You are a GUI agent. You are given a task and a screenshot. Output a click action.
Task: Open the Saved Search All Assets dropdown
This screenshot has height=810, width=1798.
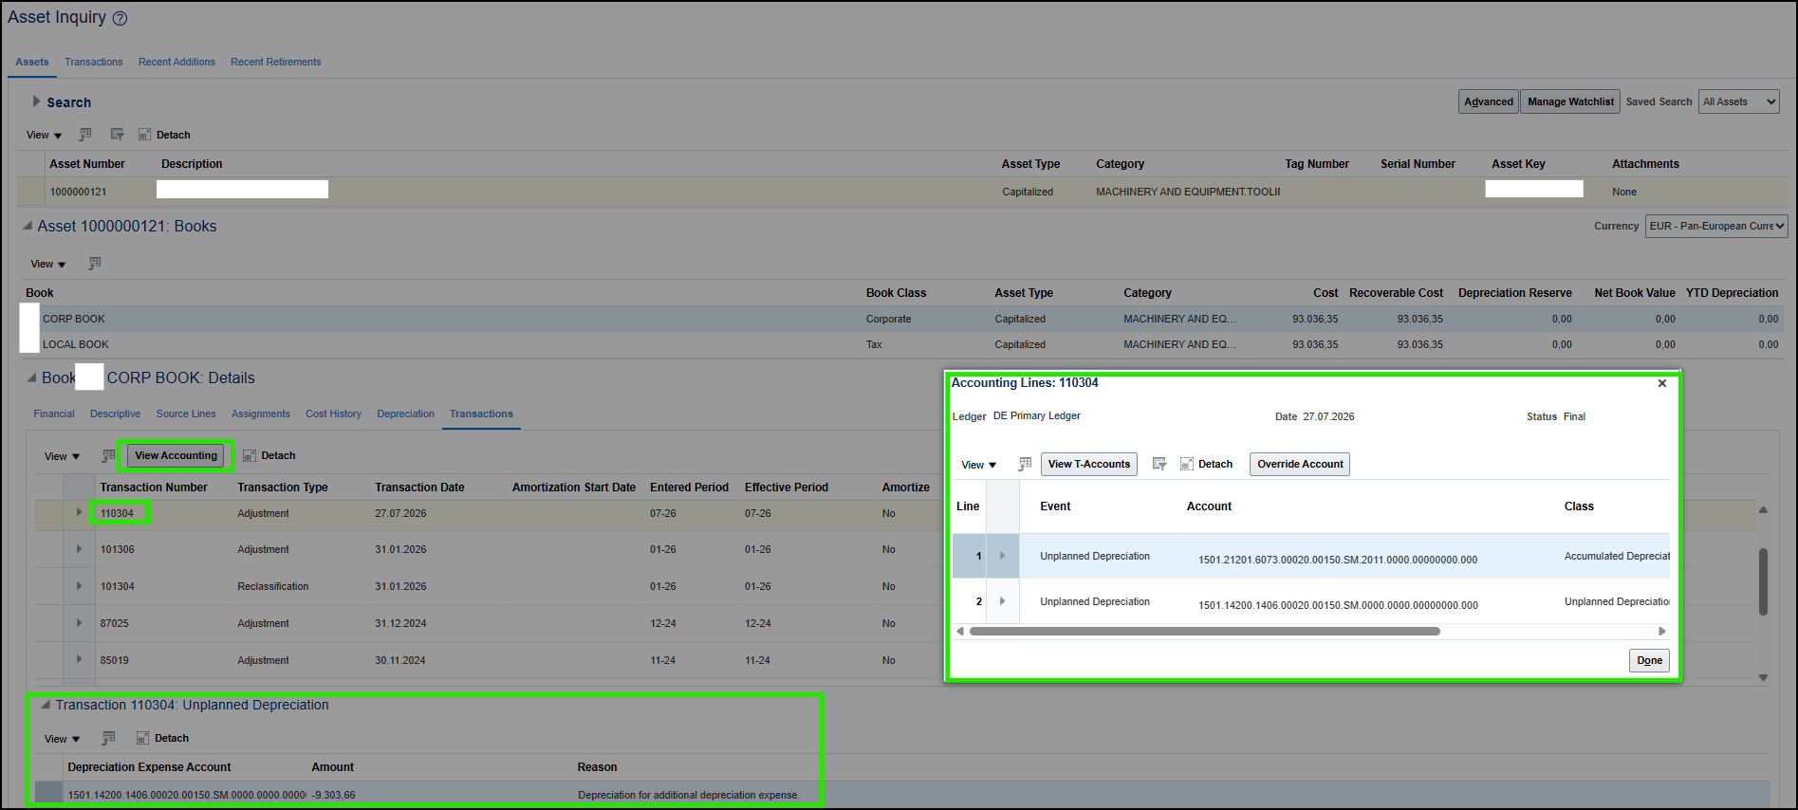click(x=1738, y=101)
